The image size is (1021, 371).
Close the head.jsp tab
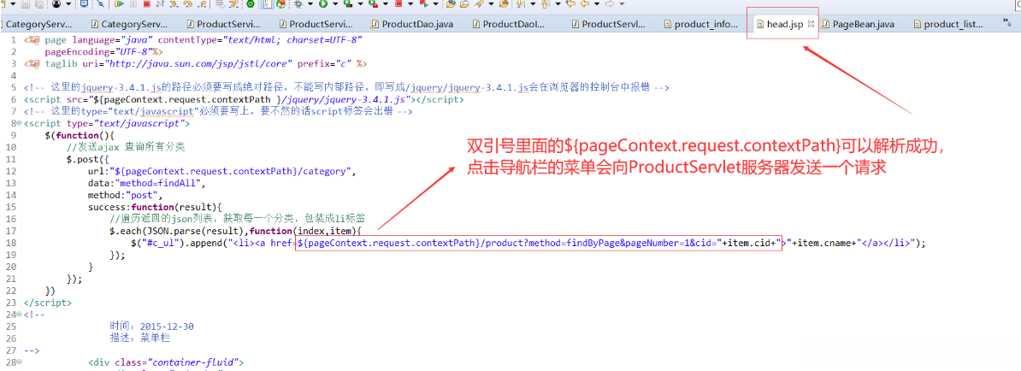coord(811,24)
